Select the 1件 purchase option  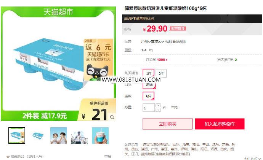[x=148, y=73]
